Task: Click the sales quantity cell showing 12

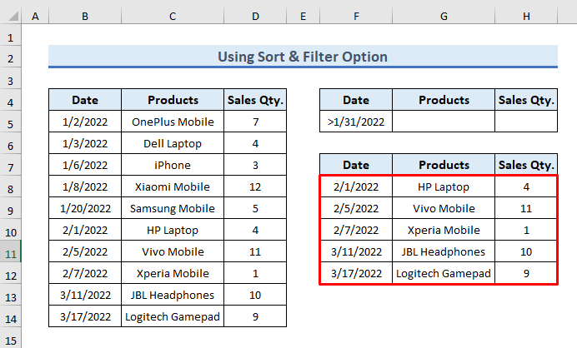Action: [x=255, y=186]
